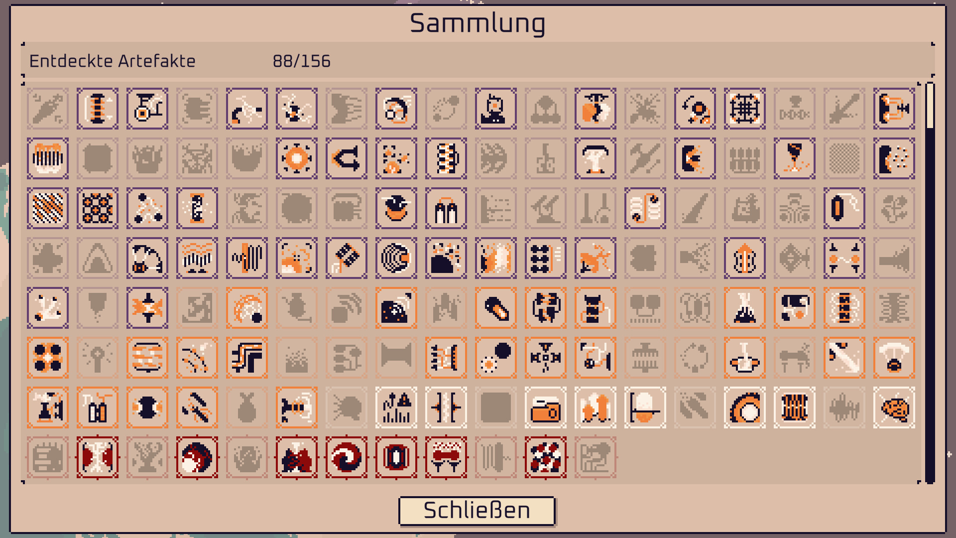Click the Entdeckte Artefakte counter label

pyautogui.click(x=113, y=61)
